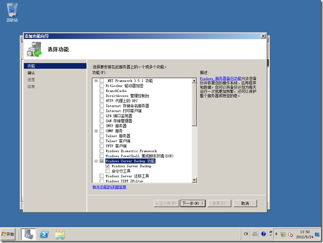Open the feature details link below list
This screenshot has width=323, height=243.
pos(109,187)
